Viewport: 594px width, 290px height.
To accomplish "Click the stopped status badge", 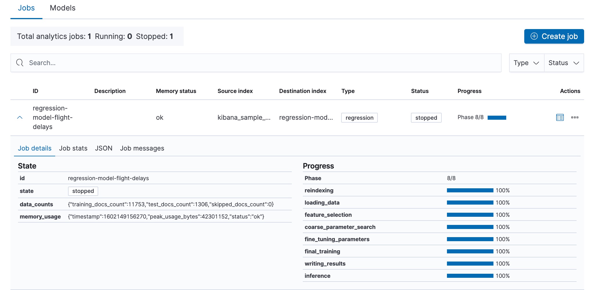I will click(x=426, y=117).
